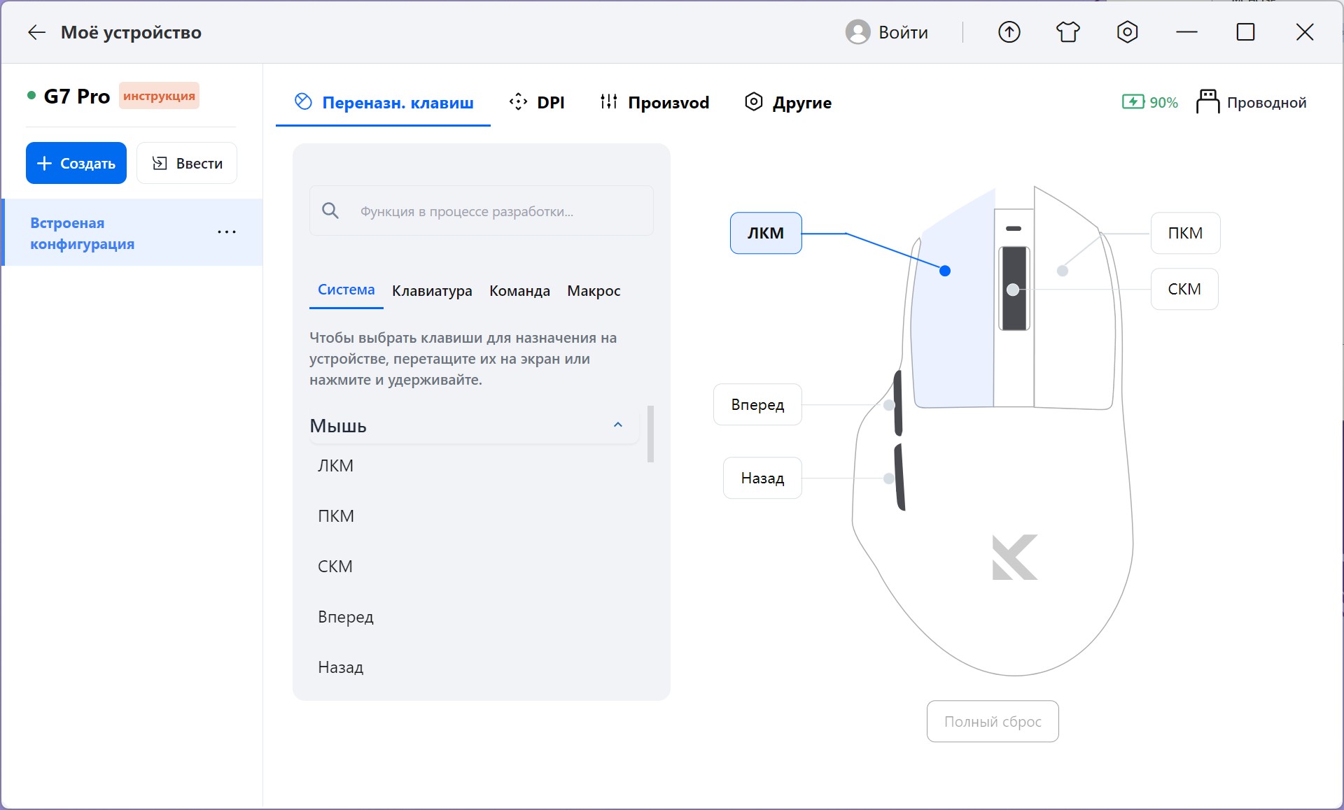
Task: Choose Вперед in the Мышь list
Action: coord(346,617)
